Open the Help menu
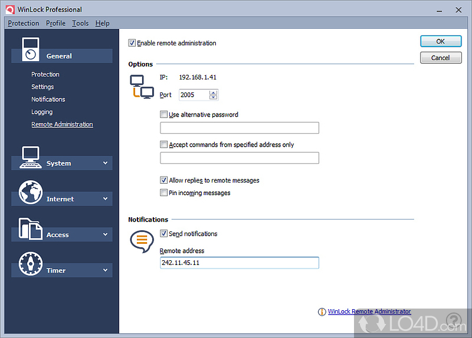 (x=102, y=23)
